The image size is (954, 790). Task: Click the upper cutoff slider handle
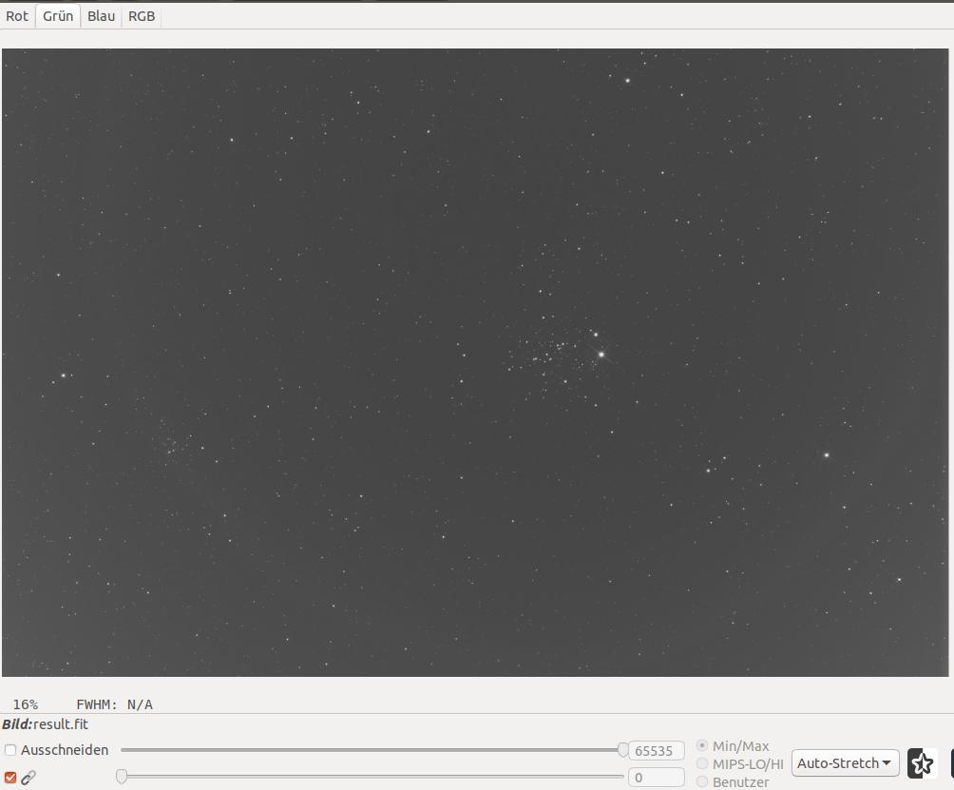coord(623,750)
